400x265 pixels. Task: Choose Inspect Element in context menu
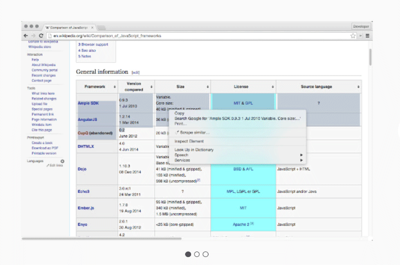point(237,141)
